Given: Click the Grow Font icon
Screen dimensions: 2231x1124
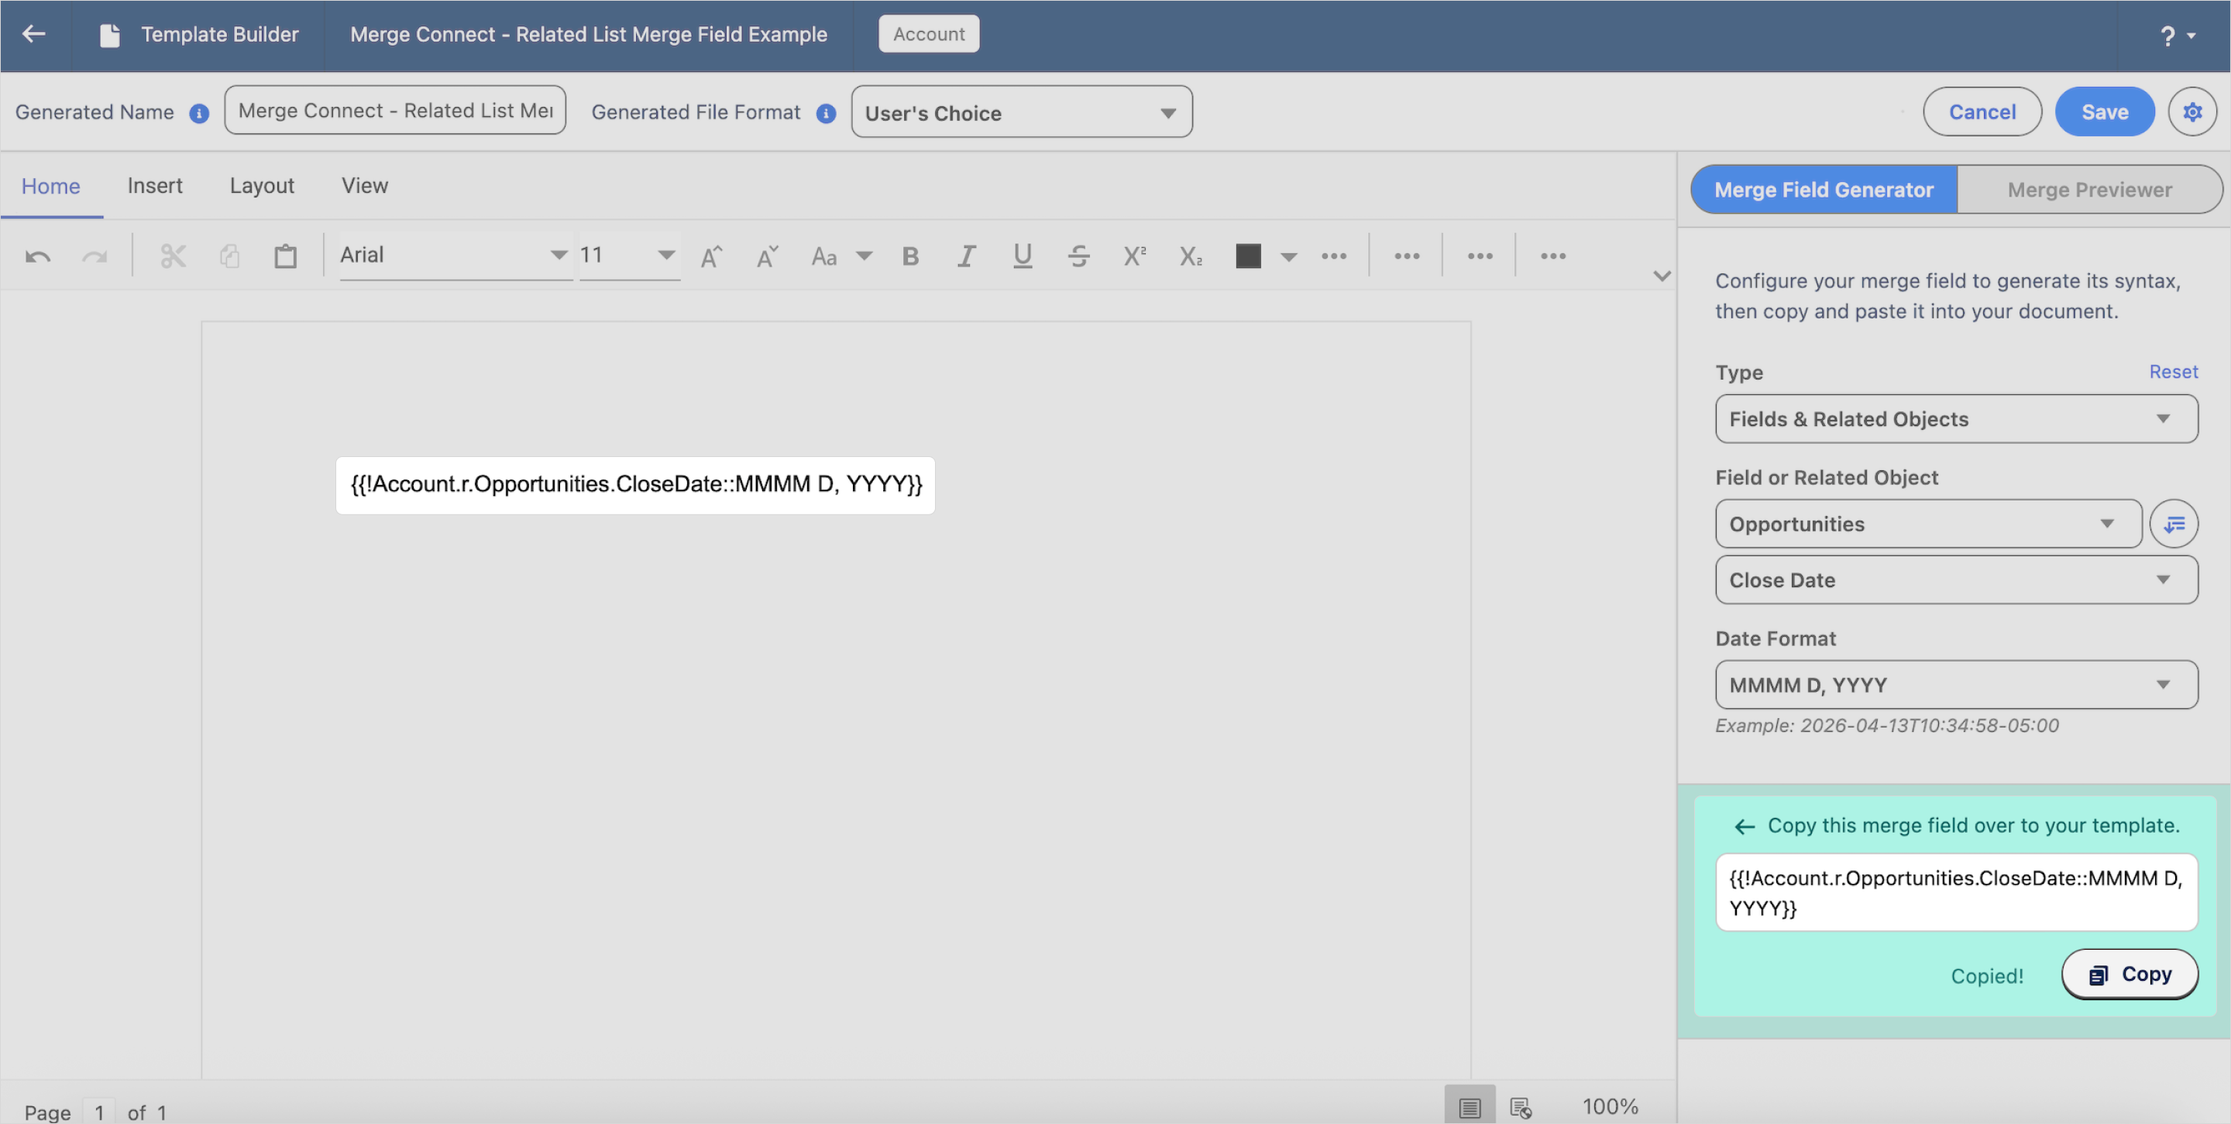Looking at the screenshot, I should click(x=711, y=256).
